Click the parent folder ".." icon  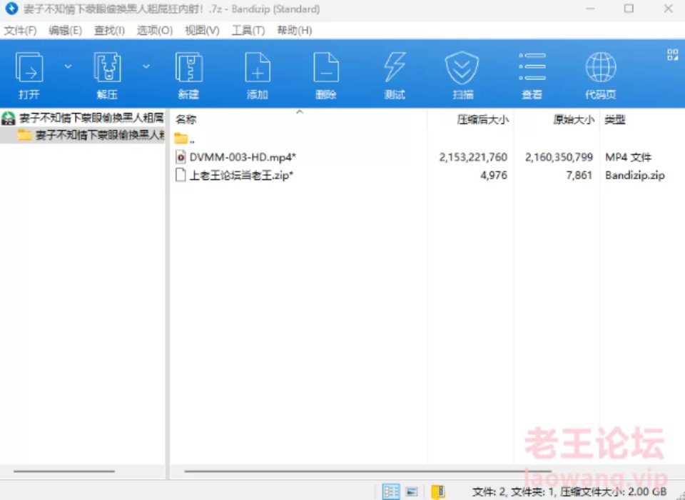(181, 139)
